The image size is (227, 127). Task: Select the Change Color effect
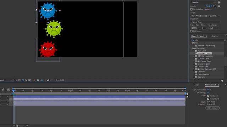point(205,61)
